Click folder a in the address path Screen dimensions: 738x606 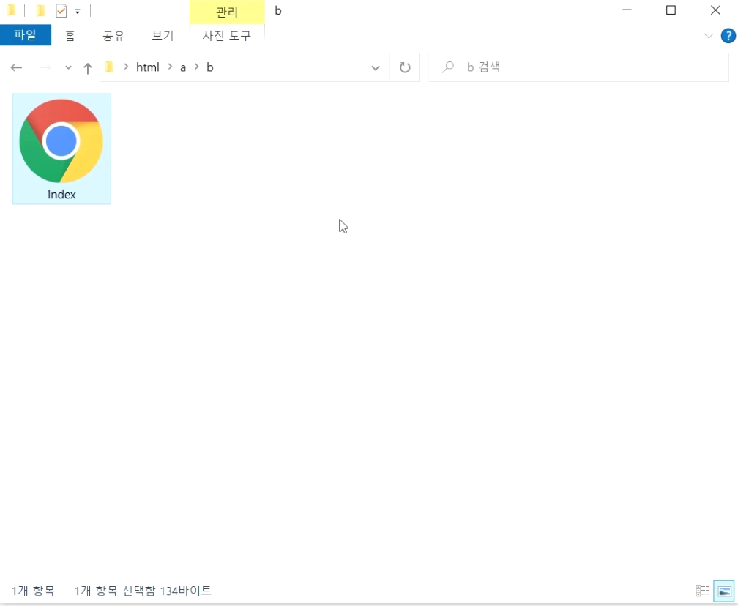[183, 68]
